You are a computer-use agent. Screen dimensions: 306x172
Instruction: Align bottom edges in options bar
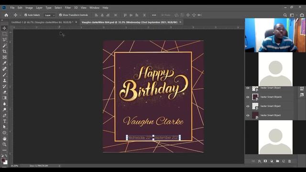click(x=137, y=15)
